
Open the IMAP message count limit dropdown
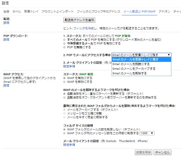pyautogui.click(x=147, y=133)
